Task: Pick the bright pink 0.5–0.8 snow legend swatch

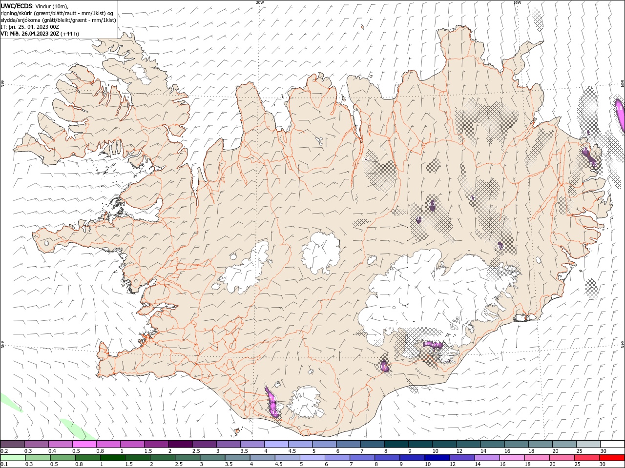Action: point(84,444)
